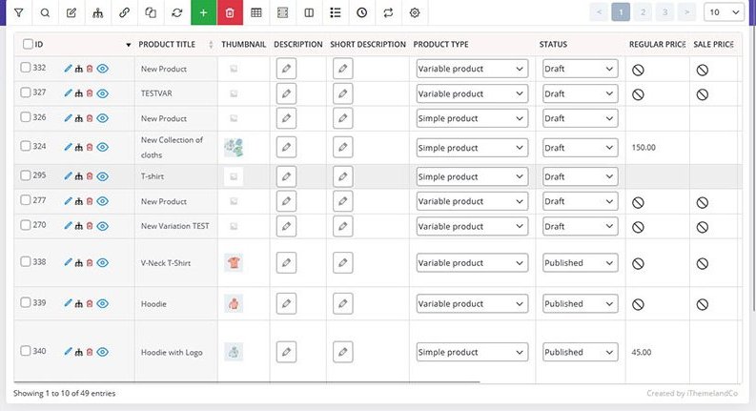Go to page 3 in pagination
This screenshot has height=411, width=756.
click(x=666, y=12)
